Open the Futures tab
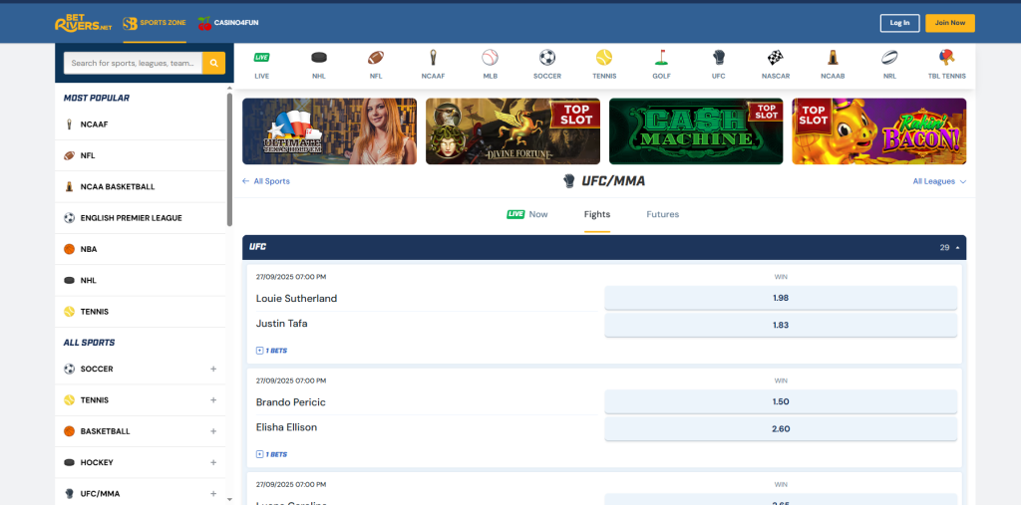 tap(663, 214)
